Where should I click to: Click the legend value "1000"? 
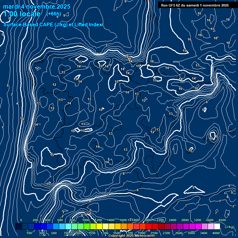click(x=86, y=220)
